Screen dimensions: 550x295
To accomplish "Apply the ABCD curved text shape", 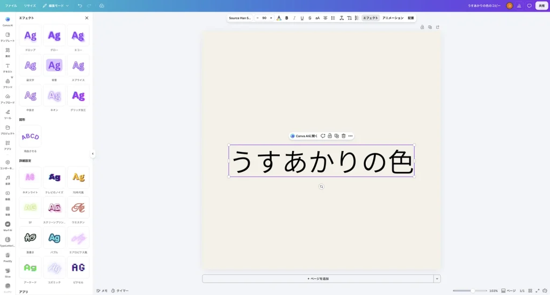I will coord(30,136).
